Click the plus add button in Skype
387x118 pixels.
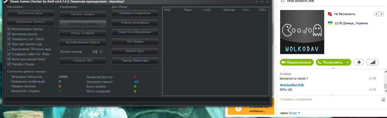coord(359,62)
